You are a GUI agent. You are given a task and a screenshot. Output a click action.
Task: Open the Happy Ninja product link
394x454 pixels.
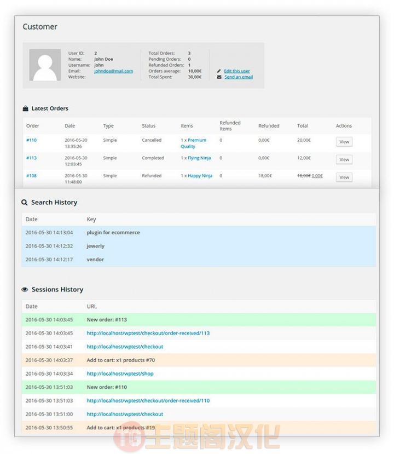(200, 176)
